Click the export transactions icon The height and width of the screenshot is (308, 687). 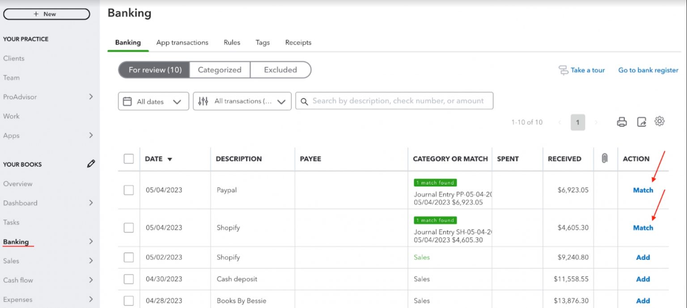641,121
